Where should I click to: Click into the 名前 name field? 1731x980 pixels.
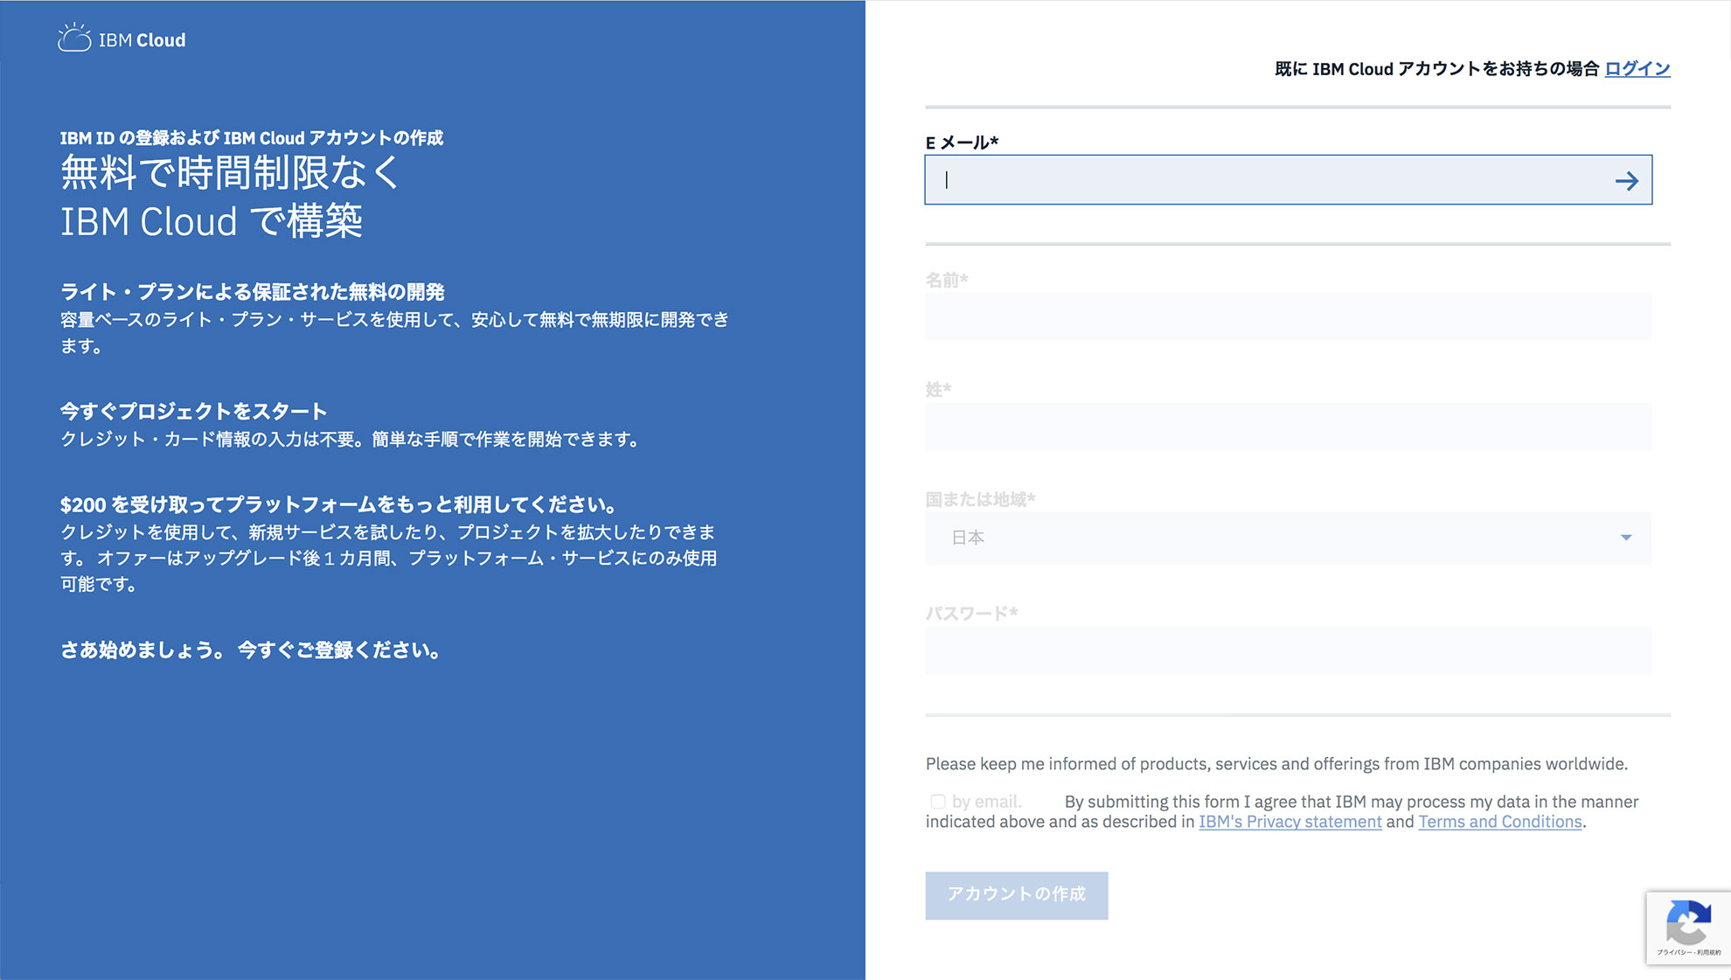[1287, 316]
